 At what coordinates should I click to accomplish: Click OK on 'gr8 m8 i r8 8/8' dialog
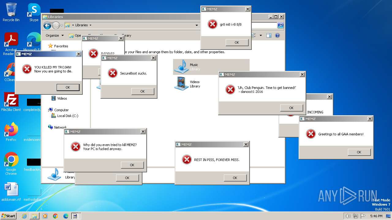(237, 42)
